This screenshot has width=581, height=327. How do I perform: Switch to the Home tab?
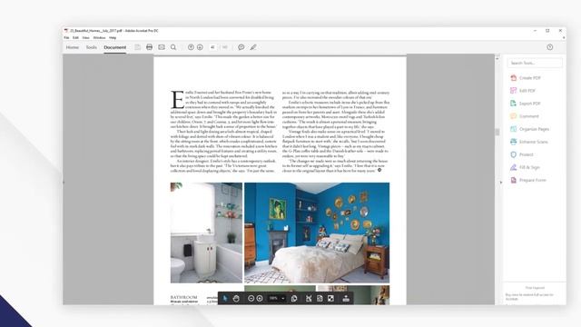coord(73,47)
